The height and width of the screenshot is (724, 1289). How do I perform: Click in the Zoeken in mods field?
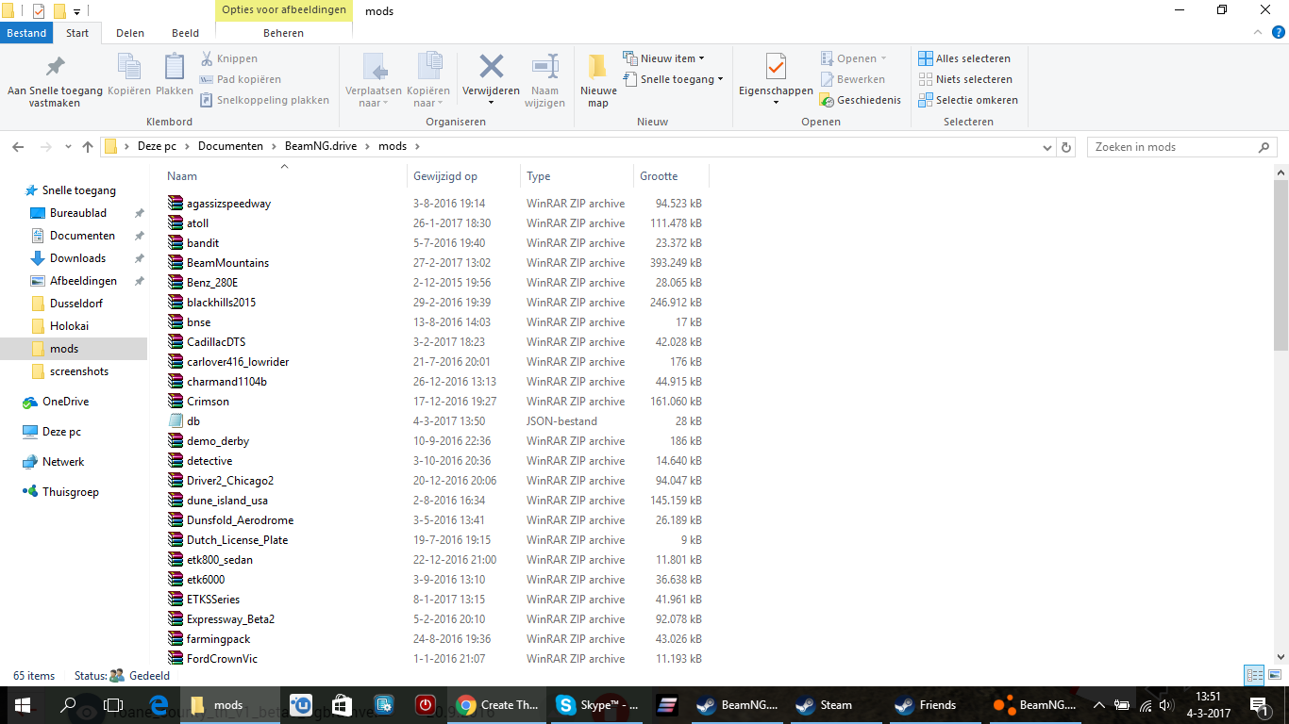1181,147
